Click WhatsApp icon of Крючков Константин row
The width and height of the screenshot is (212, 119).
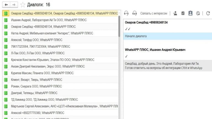tap(6, 59)
